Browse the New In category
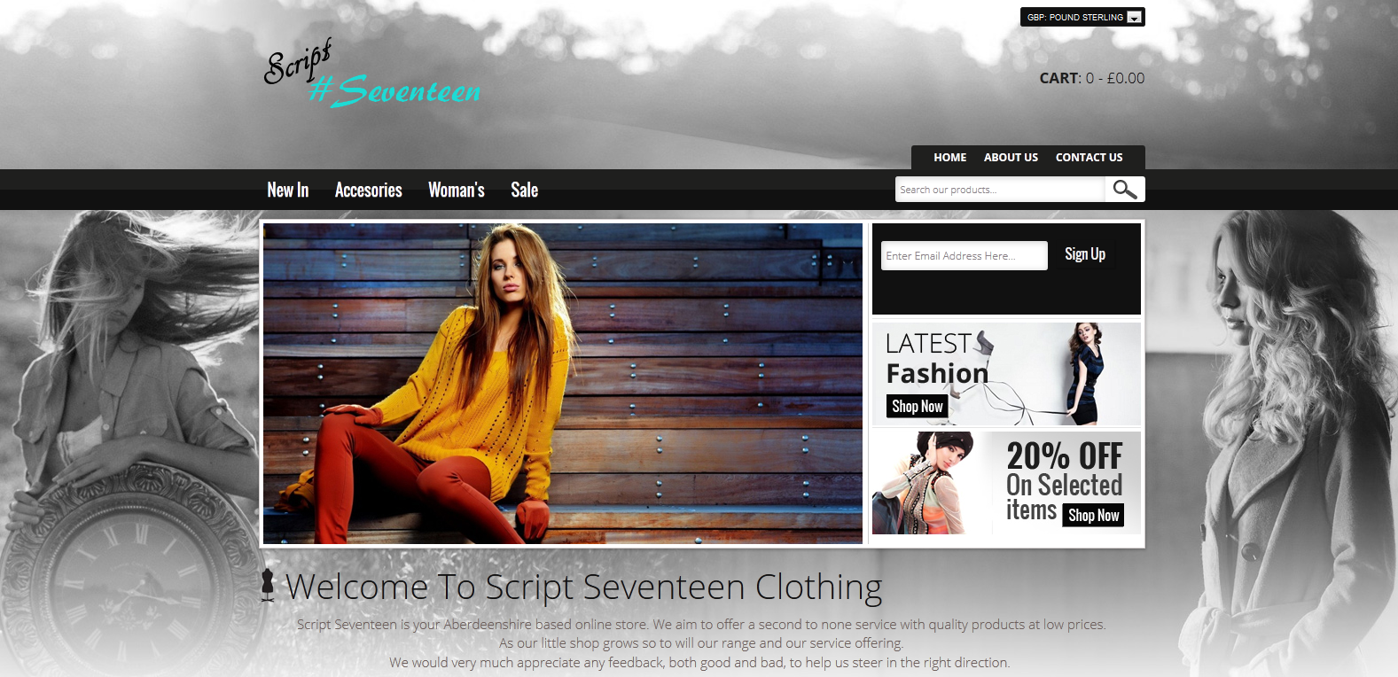Screen dimensions: 1398x677 point(288,190)
